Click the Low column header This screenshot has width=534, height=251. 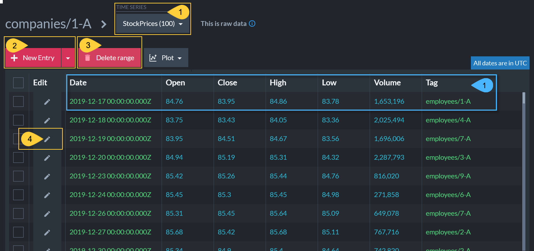[x=329, y=83]
